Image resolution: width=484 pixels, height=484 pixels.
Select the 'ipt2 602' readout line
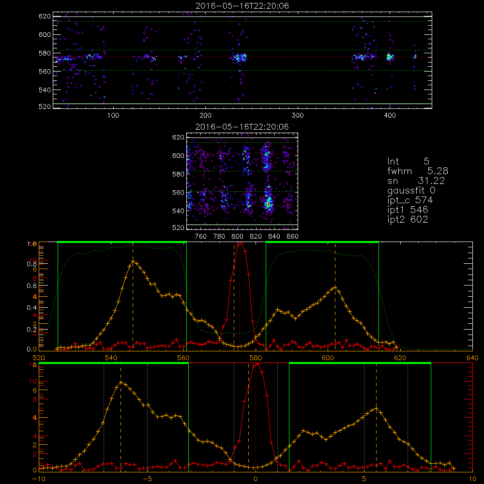click(x=408, y=219)
